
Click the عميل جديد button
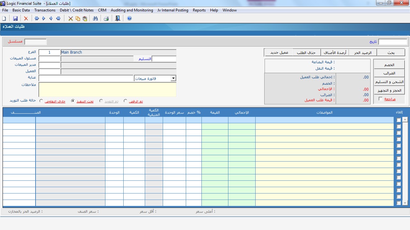coord(279,52)
